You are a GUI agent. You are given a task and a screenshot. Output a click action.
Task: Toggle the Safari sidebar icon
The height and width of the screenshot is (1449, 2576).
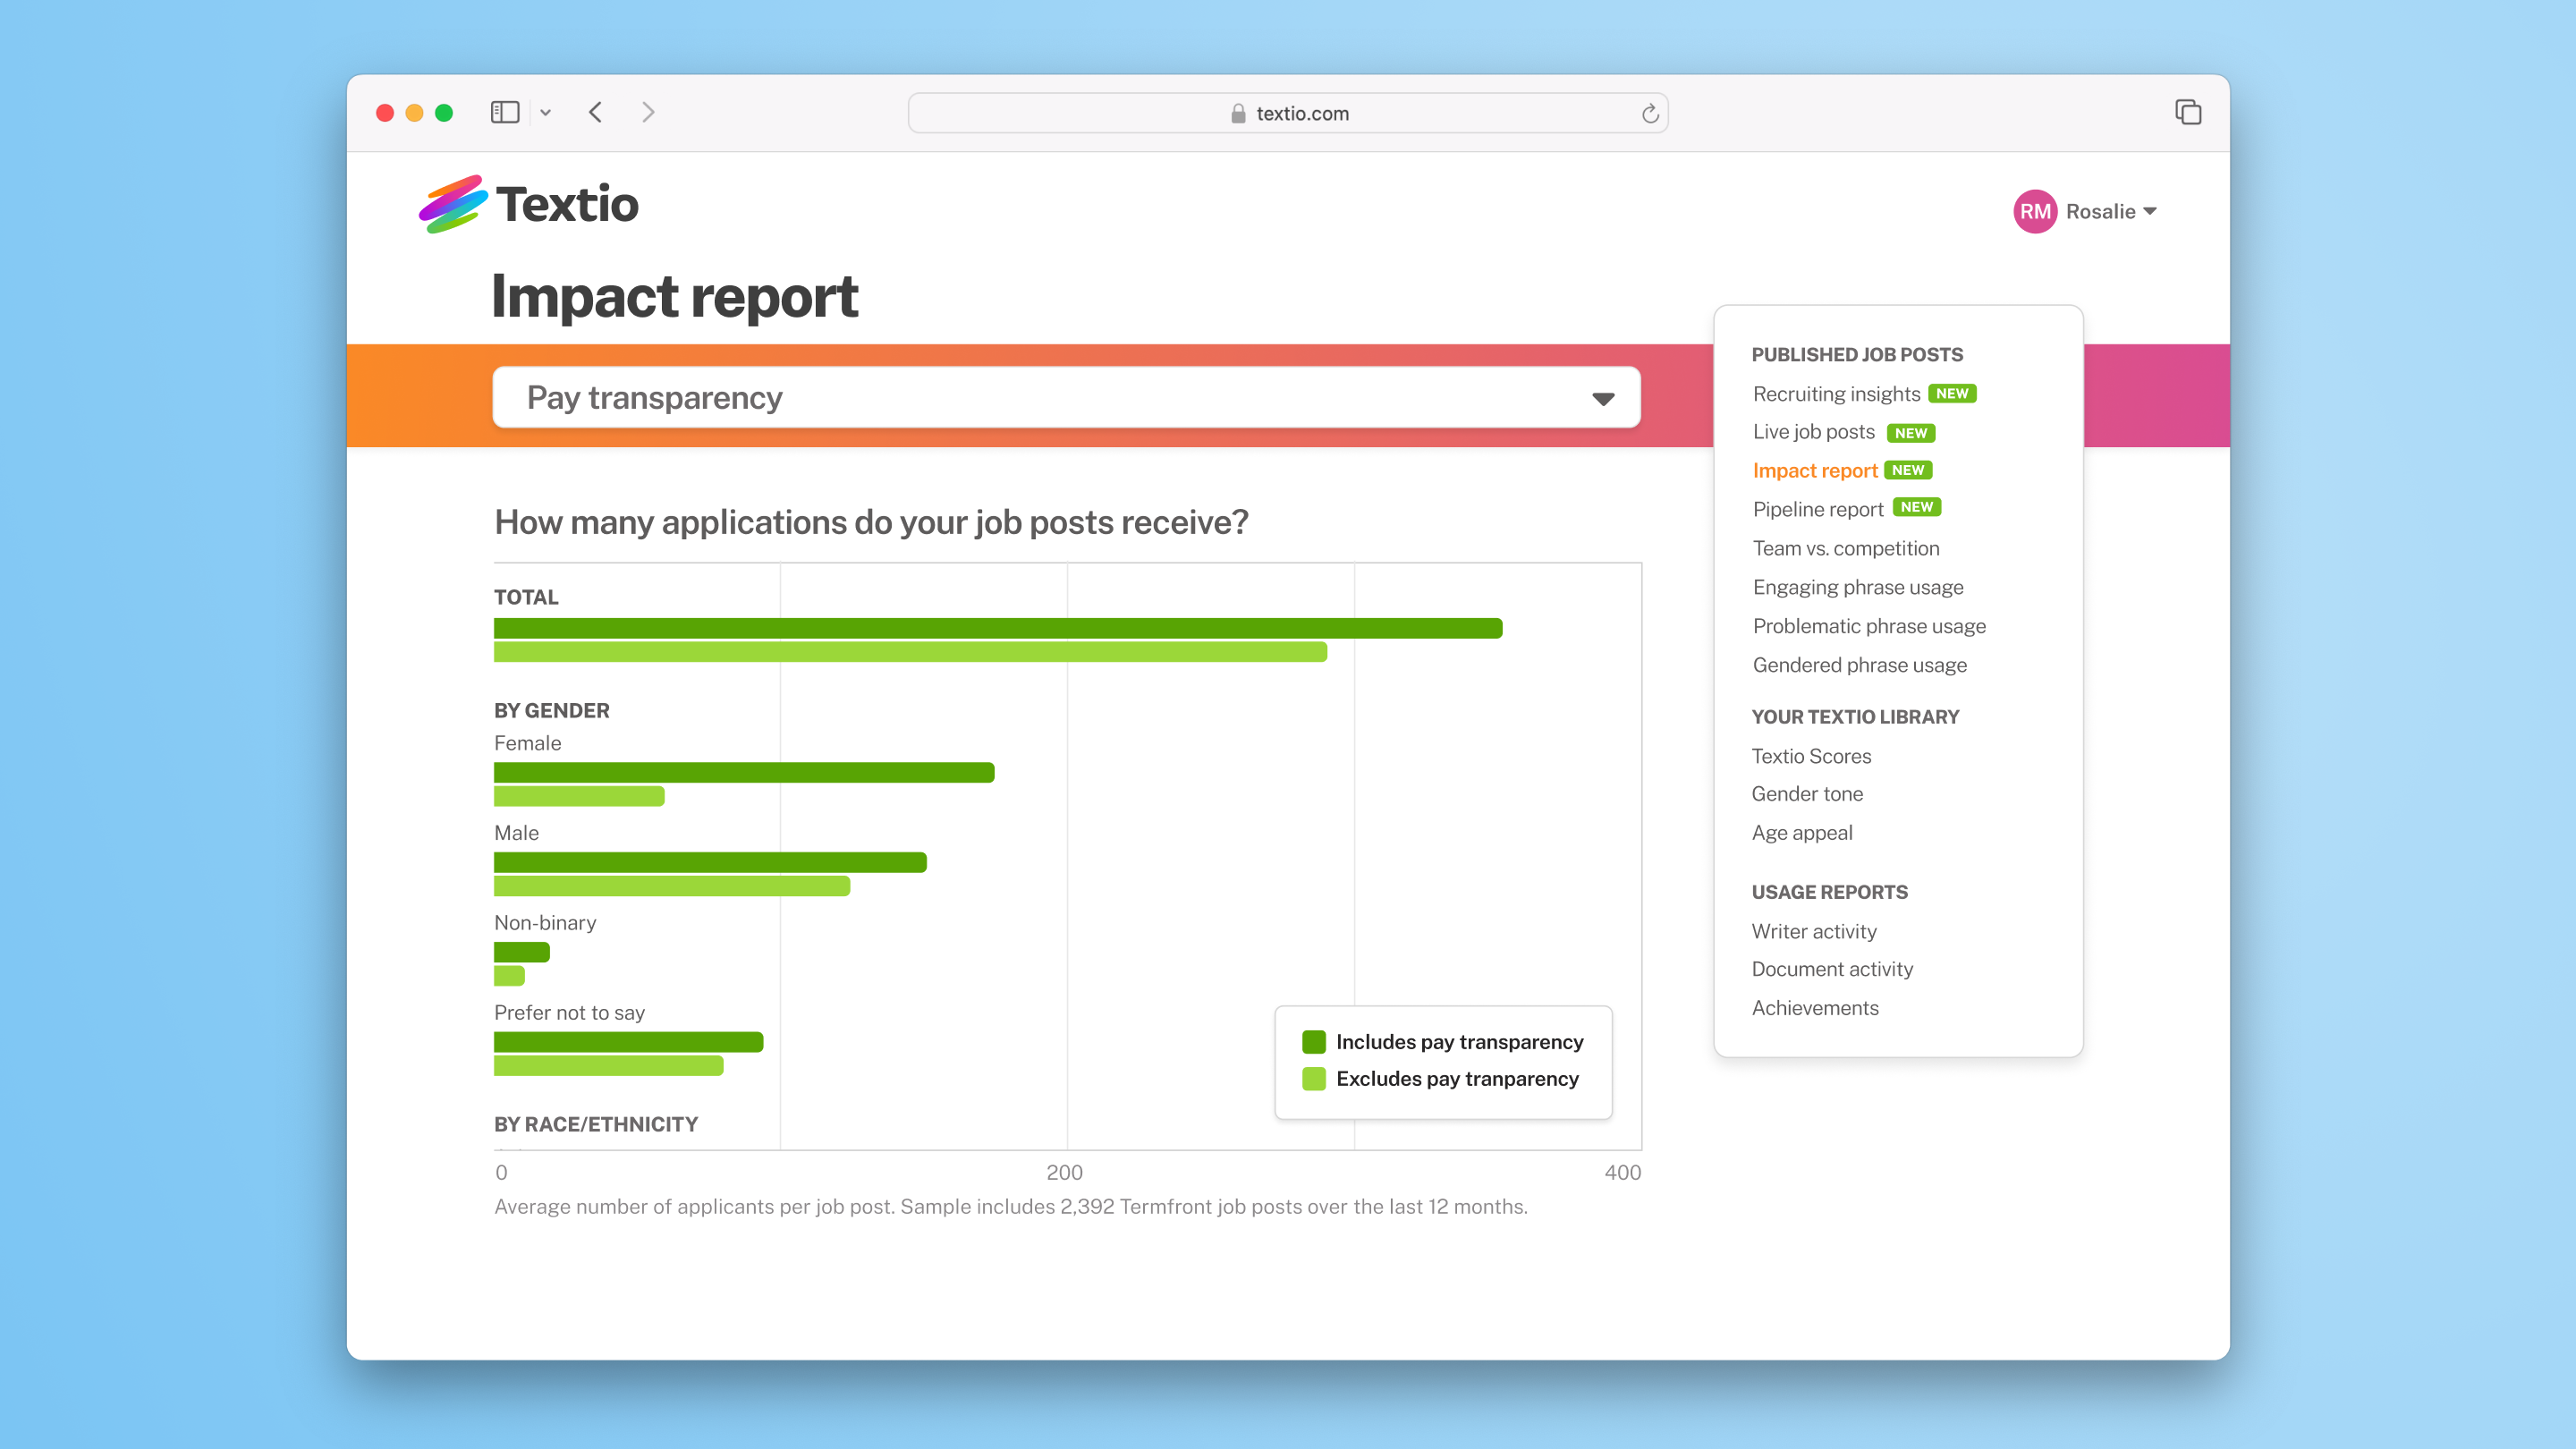tap(505, 112)
